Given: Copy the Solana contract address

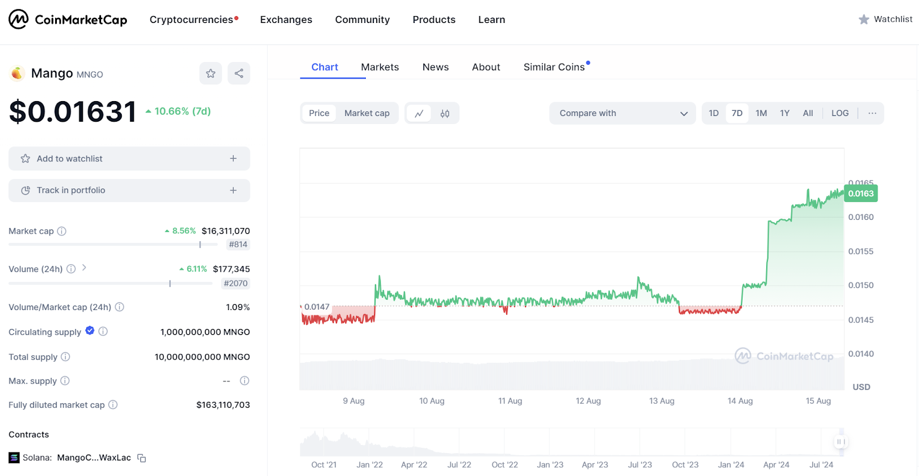Looking at the screenshot, I should tap(142, 458).
